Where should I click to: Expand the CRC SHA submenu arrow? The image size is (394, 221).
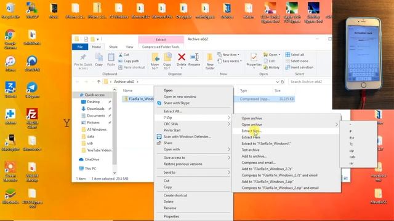(x=228, y=124)
